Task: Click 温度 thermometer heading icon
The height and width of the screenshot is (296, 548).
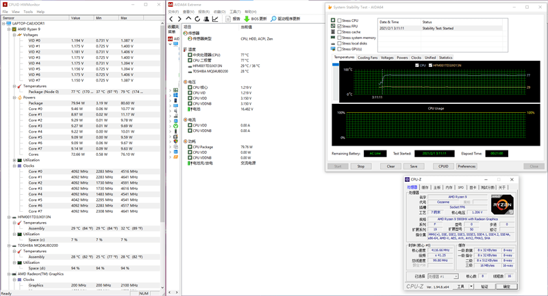Action: (x=186, y=49)
